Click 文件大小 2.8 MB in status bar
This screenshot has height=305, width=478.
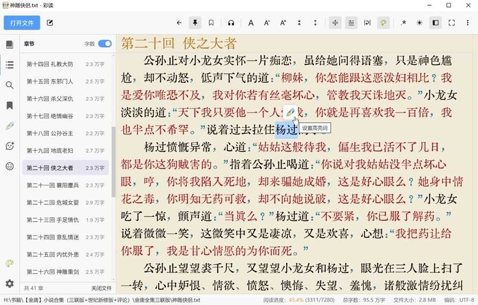(415, 300)
